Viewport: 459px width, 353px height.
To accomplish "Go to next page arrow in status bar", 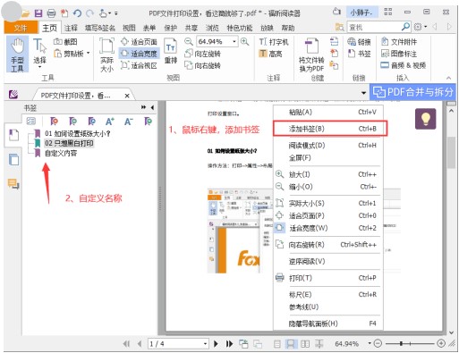I will (216, 344).
